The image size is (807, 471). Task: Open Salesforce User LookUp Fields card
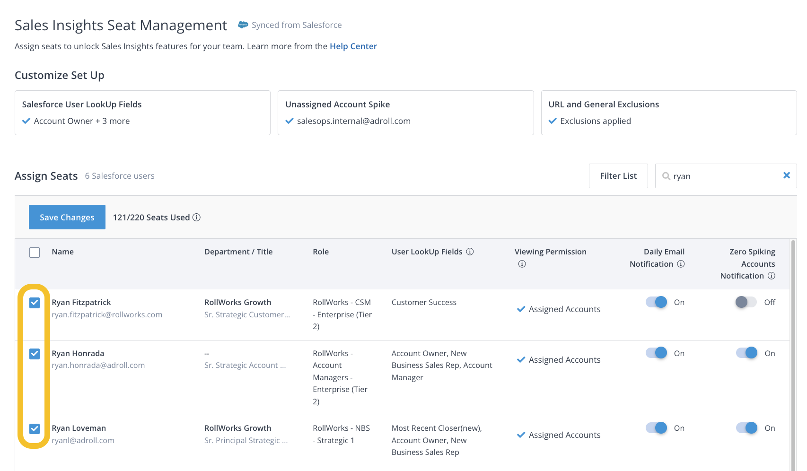pos(142,113)
